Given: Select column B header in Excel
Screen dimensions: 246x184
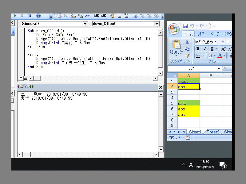Looking at the screenshot, I should pos(211,76).
